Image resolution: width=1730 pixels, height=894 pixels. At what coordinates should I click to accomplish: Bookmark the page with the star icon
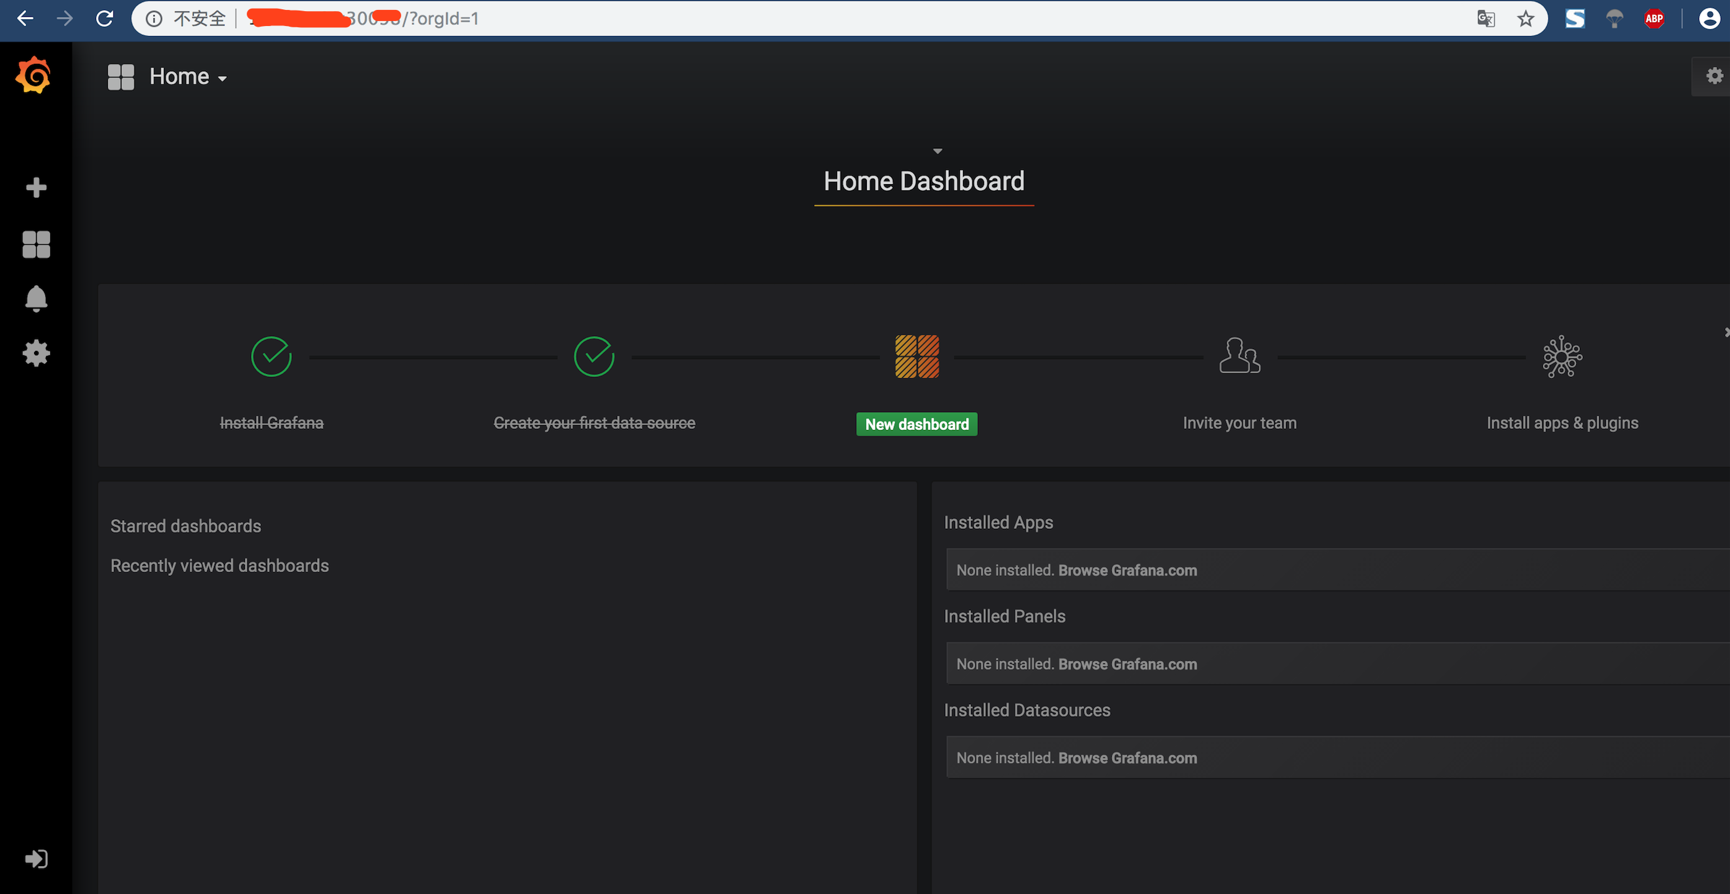1526,18
